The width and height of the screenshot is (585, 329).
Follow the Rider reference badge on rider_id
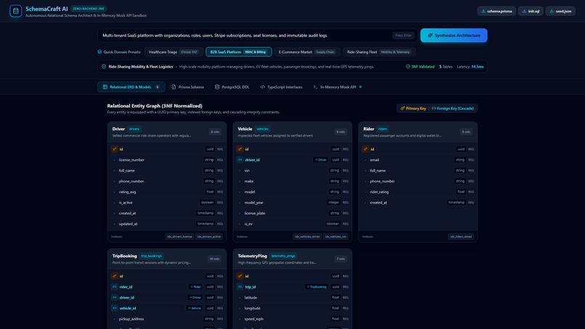[195, 287]
